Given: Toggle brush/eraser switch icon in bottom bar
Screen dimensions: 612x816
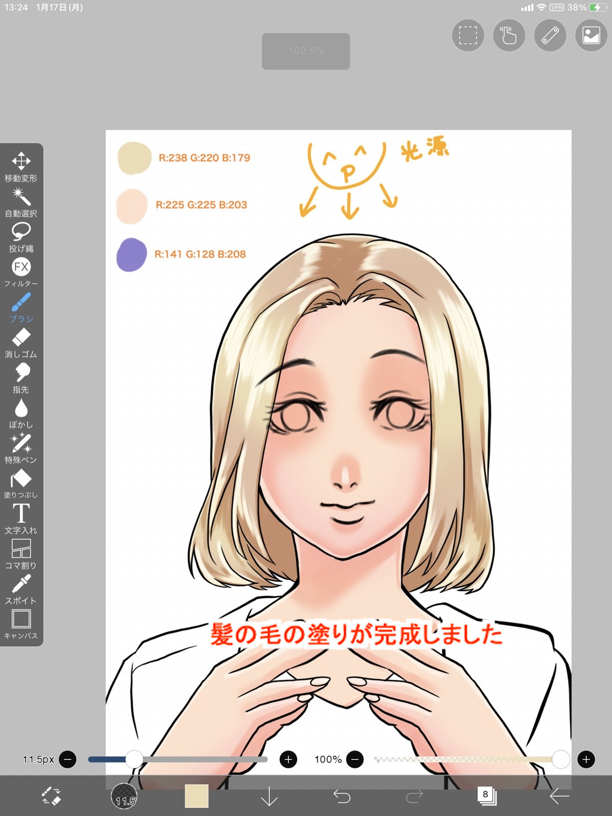Looking at the screenshot, I should coord(51,796).
